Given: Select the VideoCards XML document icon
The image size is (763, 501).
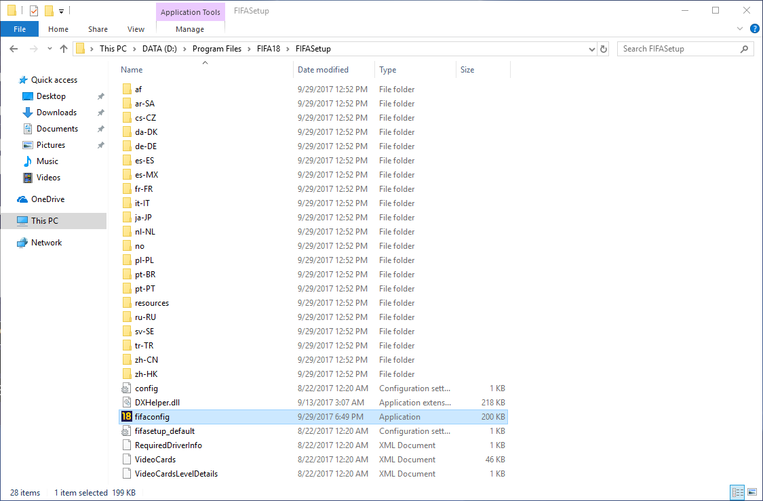Looking at the screenshot, I should (127, 459).
